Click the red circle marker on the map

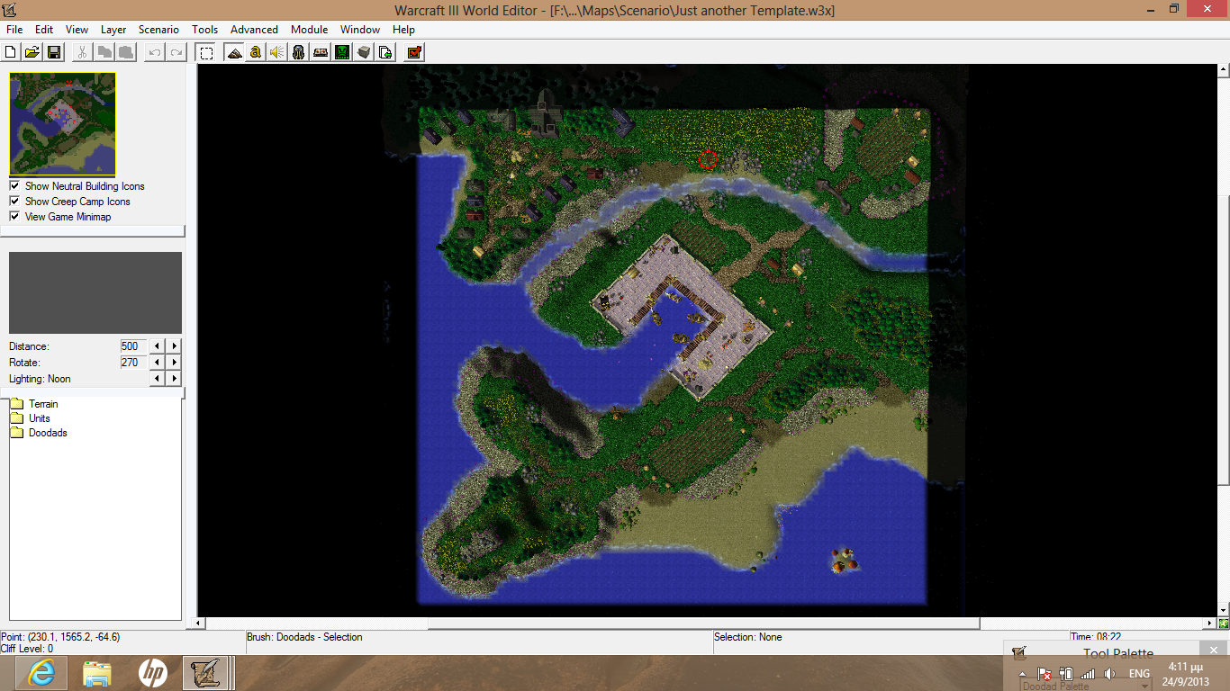point(708,159)
